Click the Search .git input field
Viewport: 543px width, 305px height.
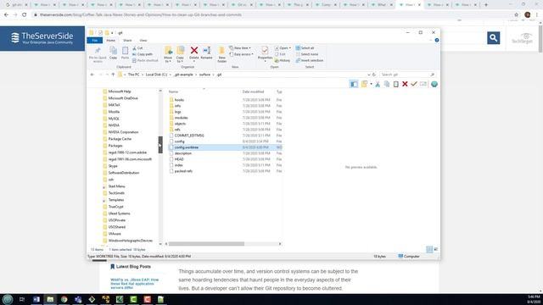[406, 75]
